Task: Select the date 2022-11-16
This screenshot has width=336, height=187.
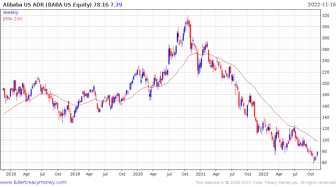Action: (322, 4)
